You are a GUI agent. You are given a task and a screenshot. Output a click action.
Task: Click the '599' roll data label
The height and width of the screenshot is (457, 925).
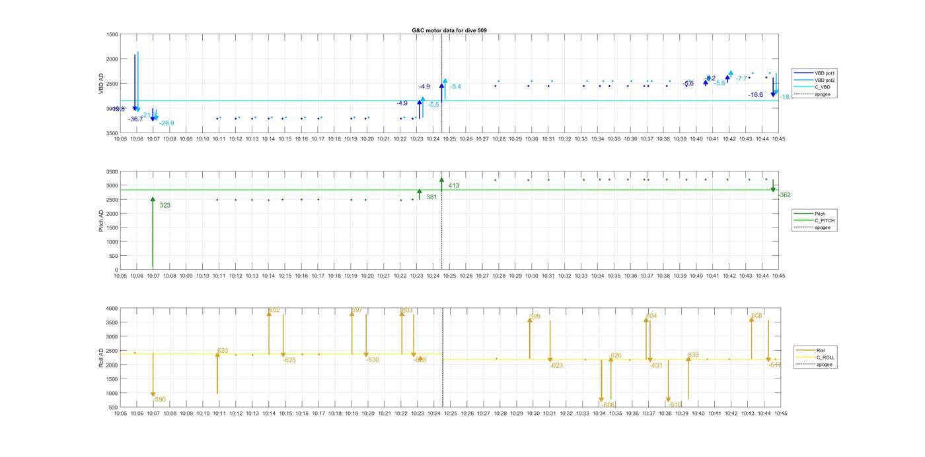click(535, 317)
